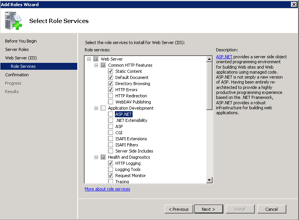Enable the .NET Extensibility checkbox

(x=110, y=120)
